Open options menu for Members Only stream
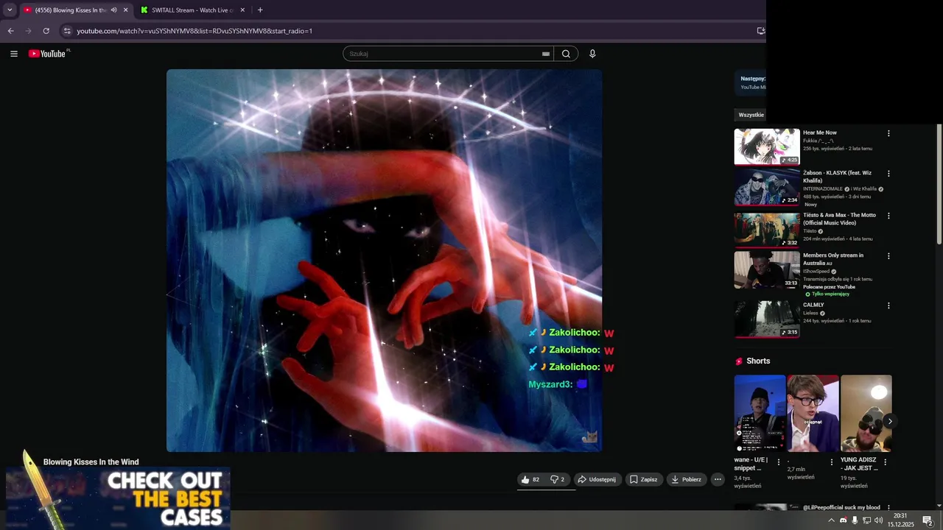The image size is (943, 530). (x=888, y=256)
